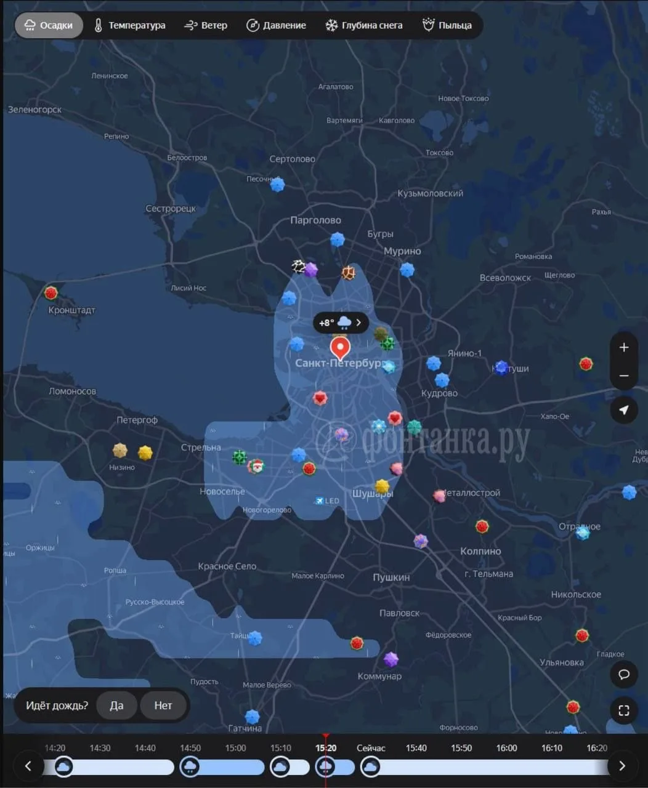Viewport: 648px width, 788px height.
Task: Answer Нет to the rain question
Action: point(163,706)
